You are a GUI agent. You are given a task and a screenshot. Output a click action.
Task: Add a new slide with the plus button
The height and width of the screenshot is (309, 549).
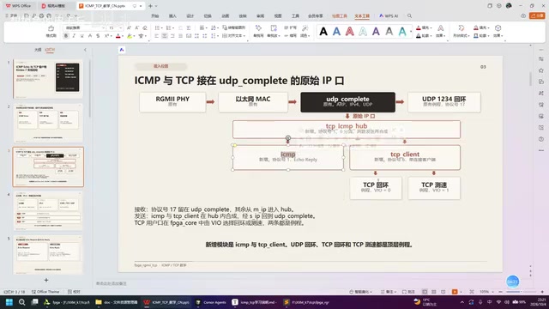[46, 280]
